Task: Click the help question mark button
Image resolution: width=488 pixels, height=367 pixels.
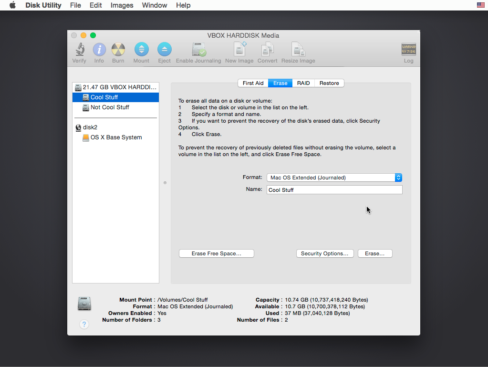Action: pyautogui.click(x=84, y=325)
